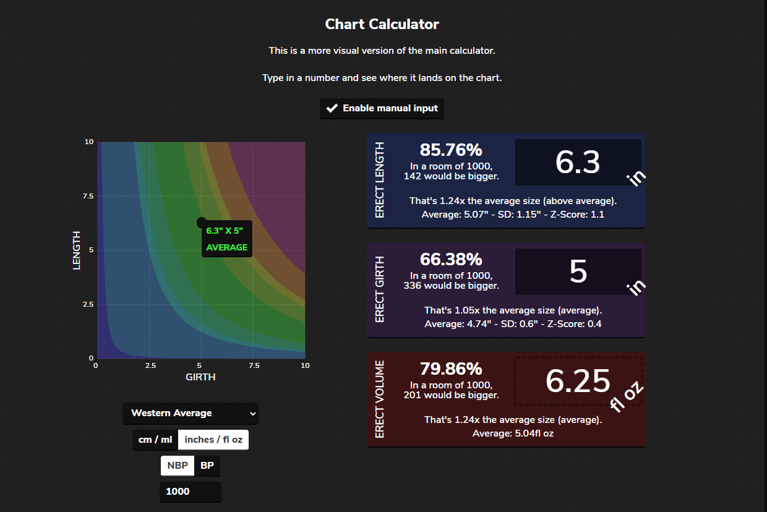The width and height of the screenshot is (767, 512).
Task: Click 'That's 1.05x the average size (average).'
Action: point(513,310)
